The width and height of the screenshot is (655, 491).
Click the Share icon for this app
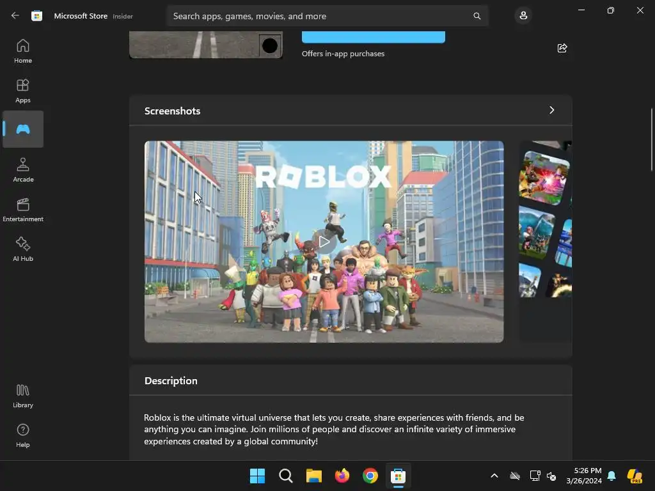(562, 48)
